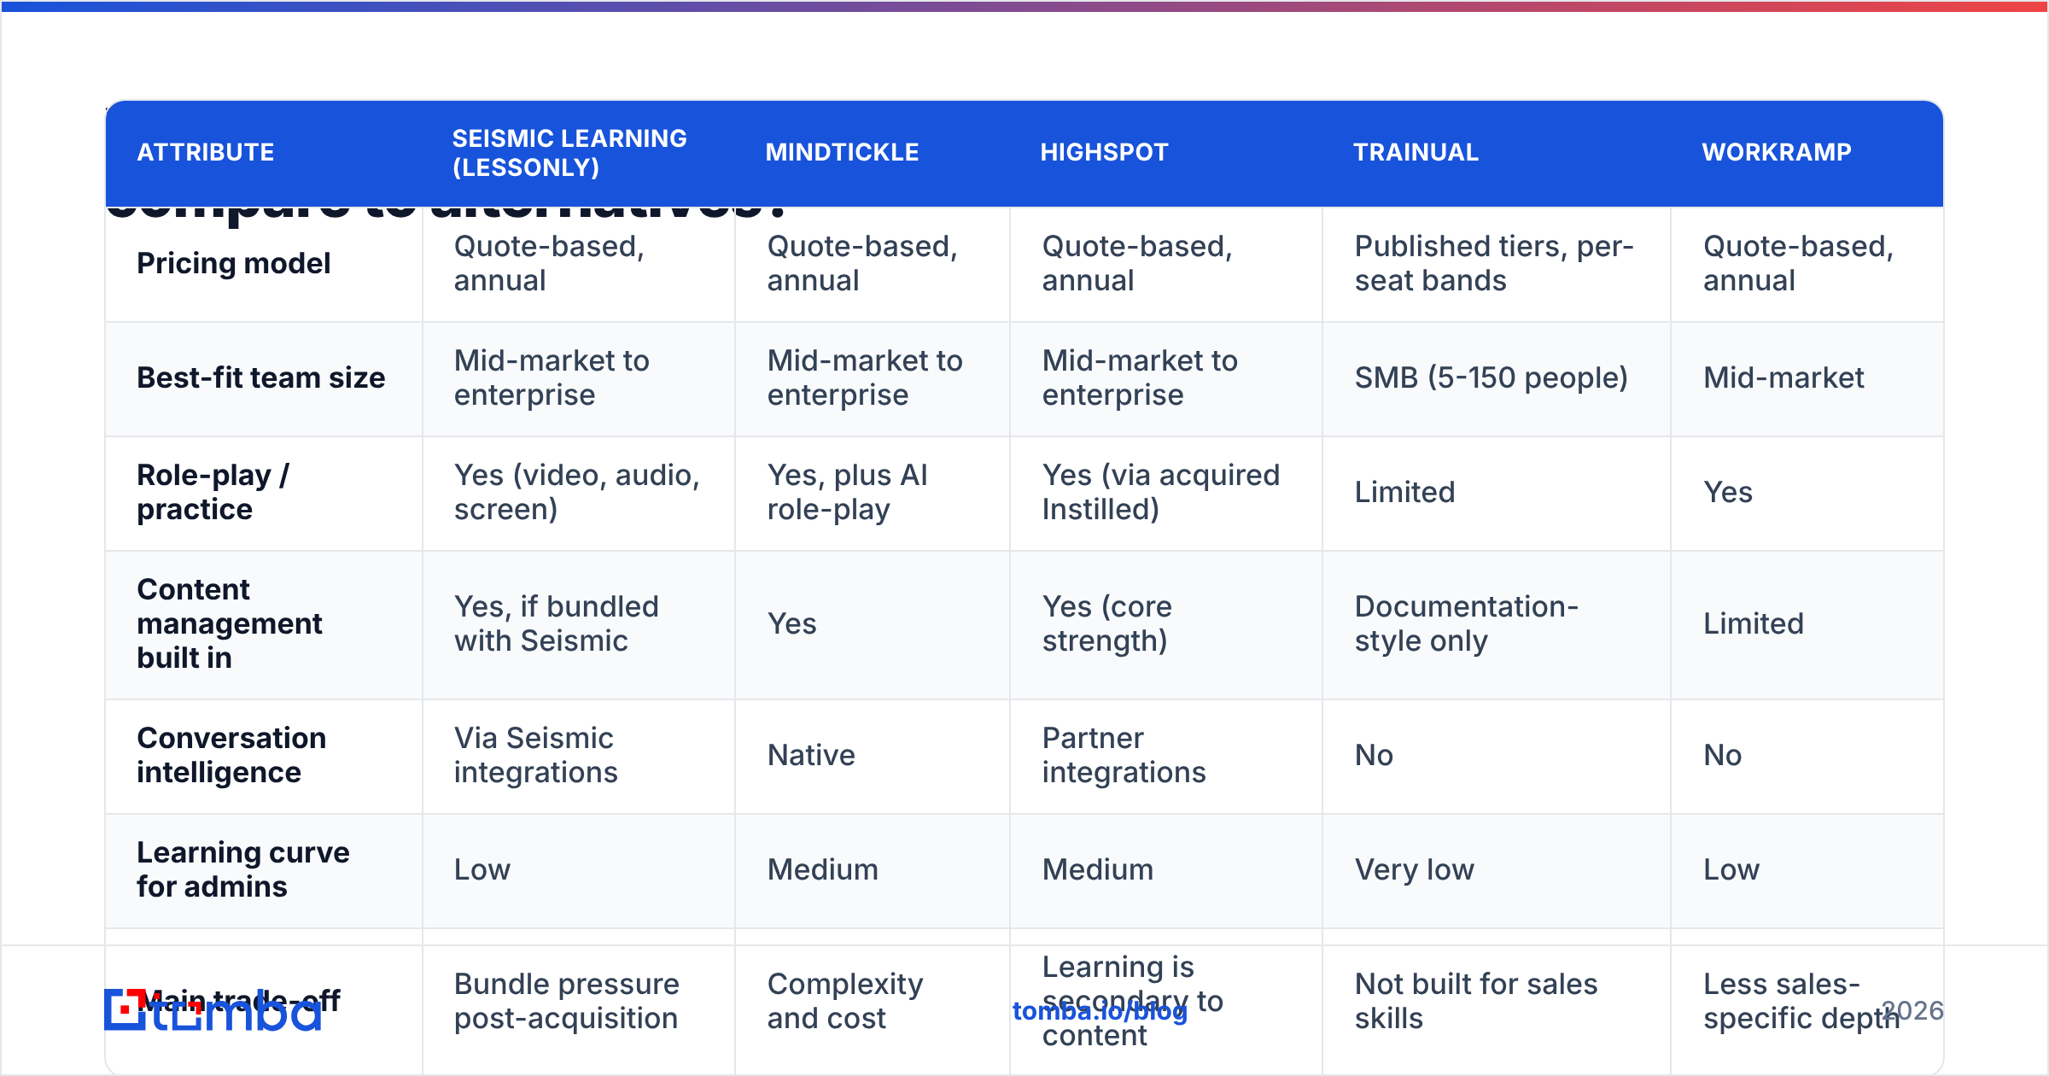Click the 2026 year label
Viewport: 2049px width, 1076px height.
pyautogui.click(x=1912, y=1011)
